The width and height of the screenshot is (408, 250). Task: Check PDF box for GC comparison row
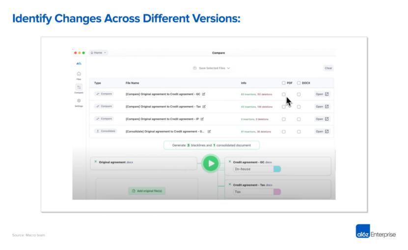(x=284, y=94)
